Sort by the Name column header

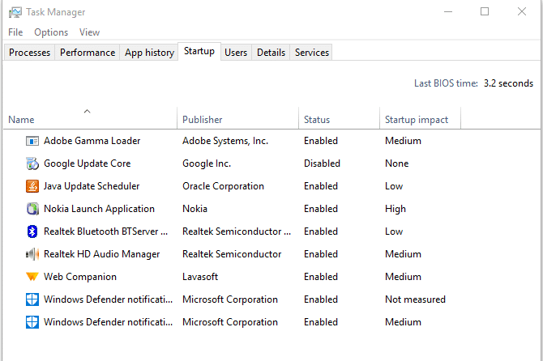click(x=21, y=120)
